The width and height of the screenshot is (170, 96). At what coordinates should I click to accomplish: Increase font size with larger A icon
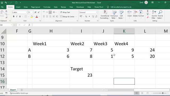pos(36,12)
